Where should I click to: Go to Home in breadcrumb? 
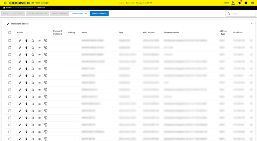(8, 8)
